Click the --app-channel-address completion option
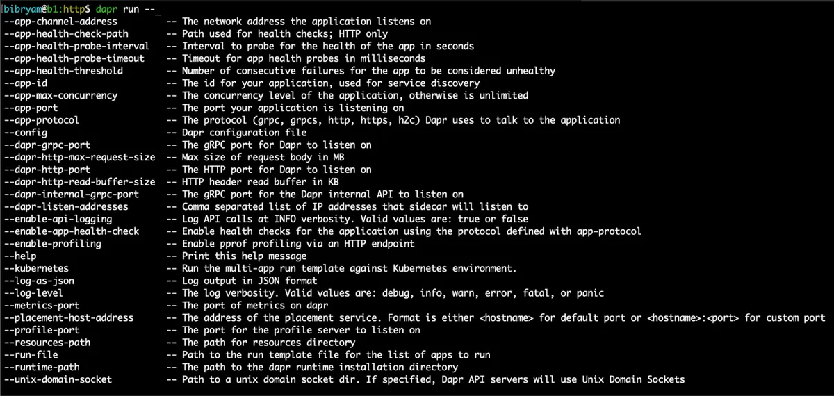This screenshot has height=396, width=834. pos(60,22)
